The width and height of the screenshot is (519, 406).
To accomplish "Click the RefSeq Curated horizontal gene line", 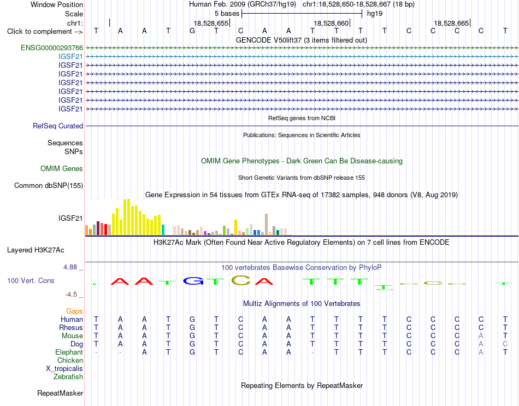I will coord(302,126).
